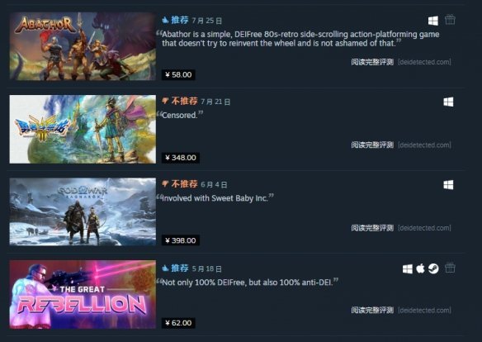Open God of War Ragnarök capsule image

83,211
